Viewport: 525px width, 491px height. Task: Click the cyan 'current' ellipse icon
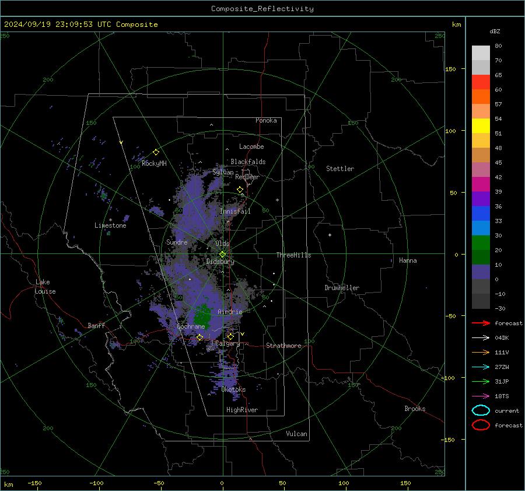[481, 410]
